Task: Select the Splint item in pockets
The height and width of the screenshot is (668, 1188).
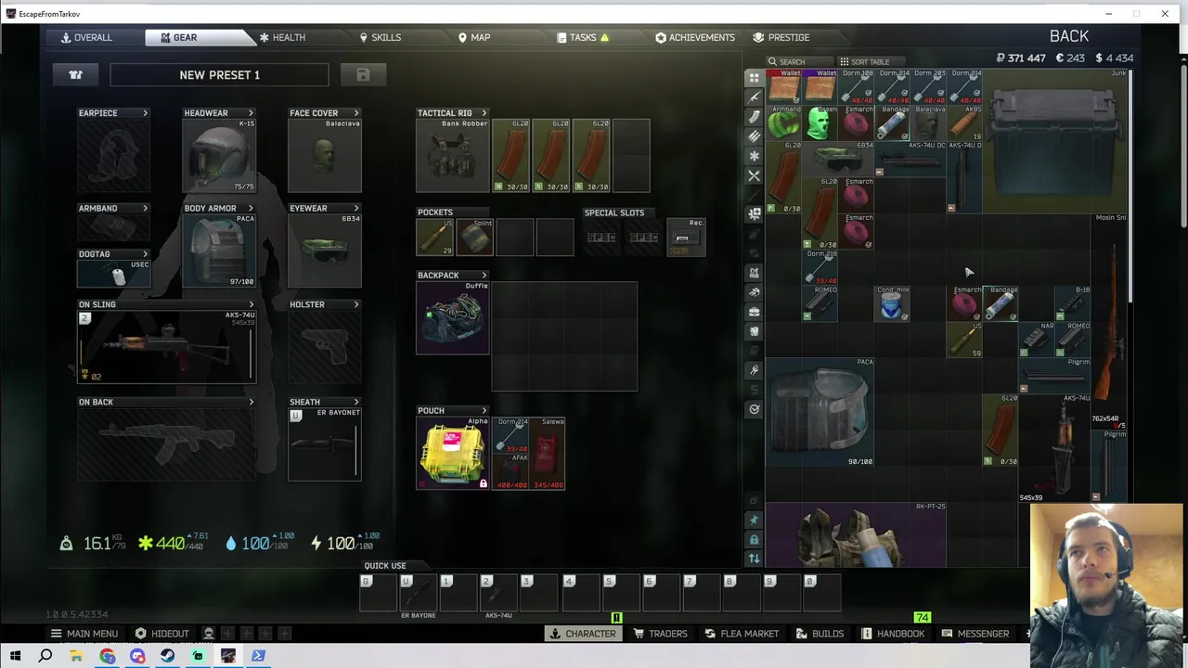Action: tap(474, 238)
